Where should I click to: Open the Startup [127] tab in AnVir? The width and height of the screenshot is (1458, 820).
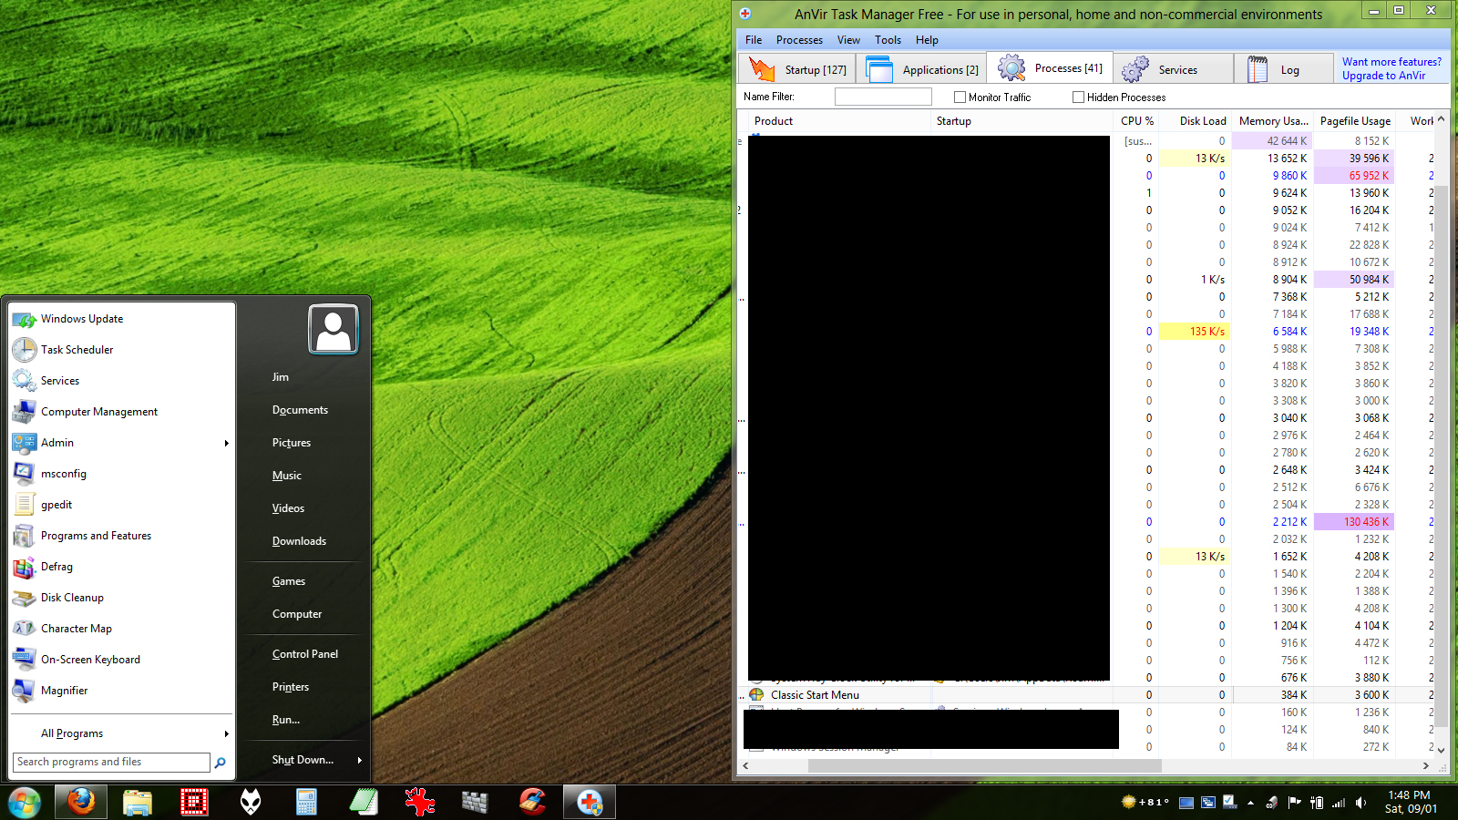799,69
